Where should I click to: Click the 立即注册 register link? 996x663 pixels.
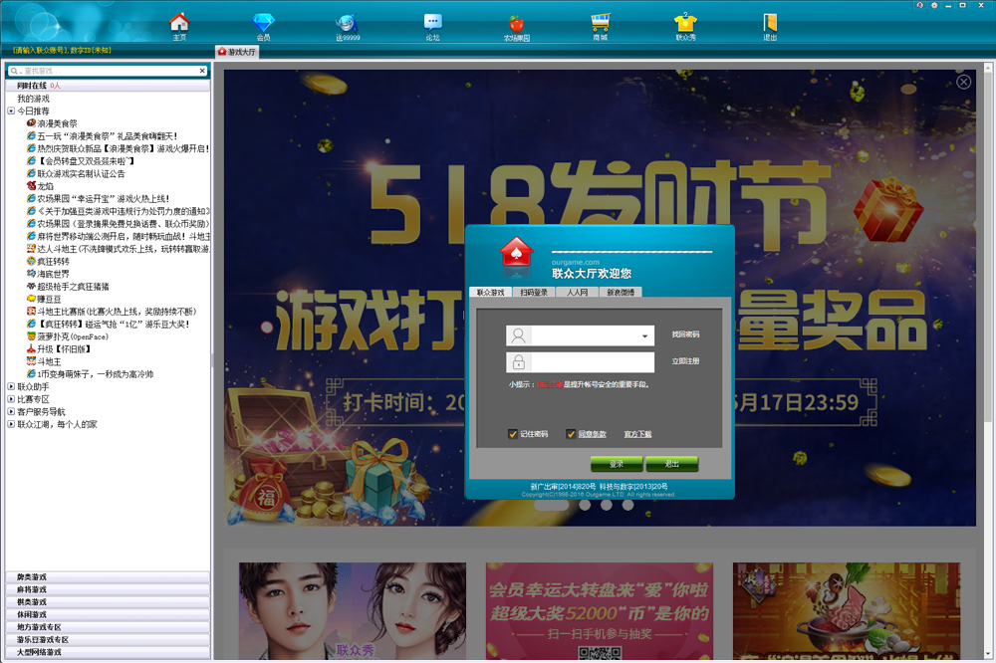tap(685, 361)
